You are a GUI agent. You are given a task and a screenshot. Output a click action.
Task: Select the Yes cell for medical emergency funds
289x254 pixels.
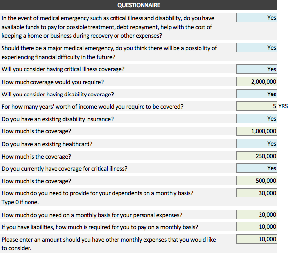(x=257, y=18)
